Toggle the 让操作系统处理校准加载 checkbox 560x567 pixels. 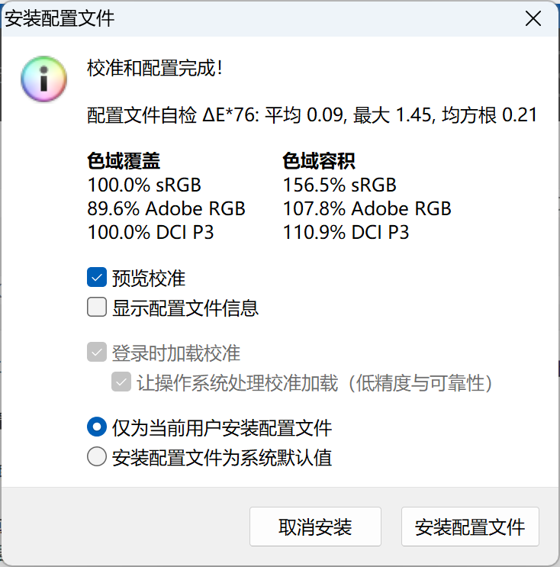click(x=121, y=382)
